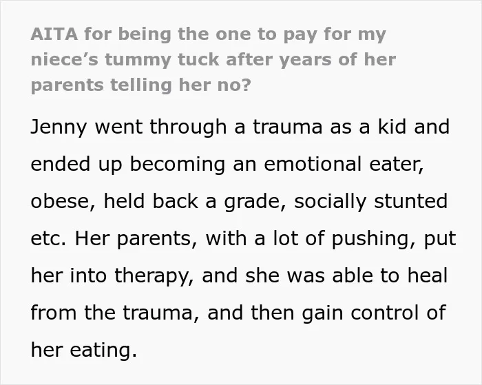The height and width of the screenshot is (385, 482).
Task: Click the phrase "able to heal"
Action: click(390, 275)
